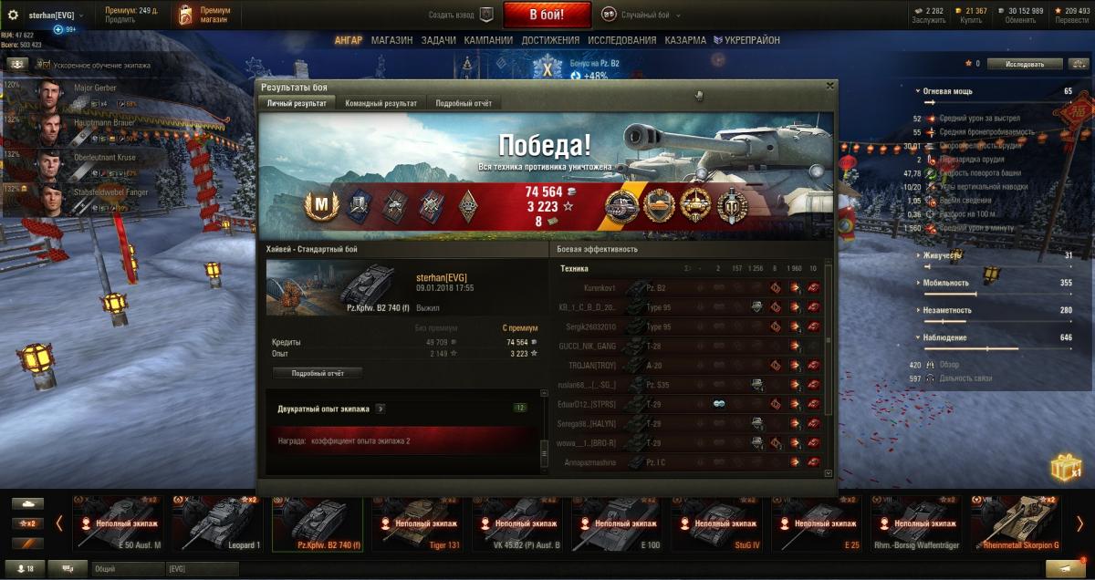Open the ИССЛЕДОВАНИЯ menu item
Screen dimensions: 1095x580
[621, 40]
